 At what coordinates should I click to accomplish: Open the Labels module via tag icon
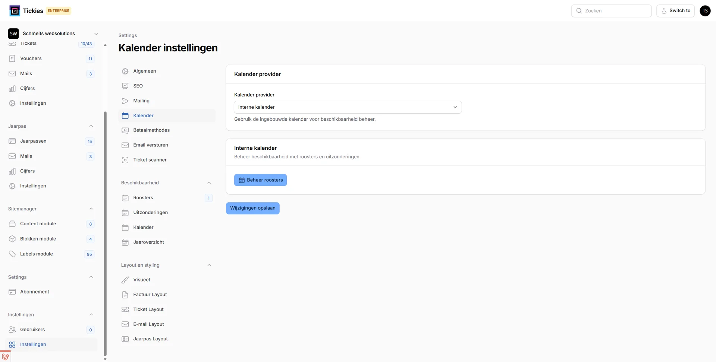[x=12, y=254]
